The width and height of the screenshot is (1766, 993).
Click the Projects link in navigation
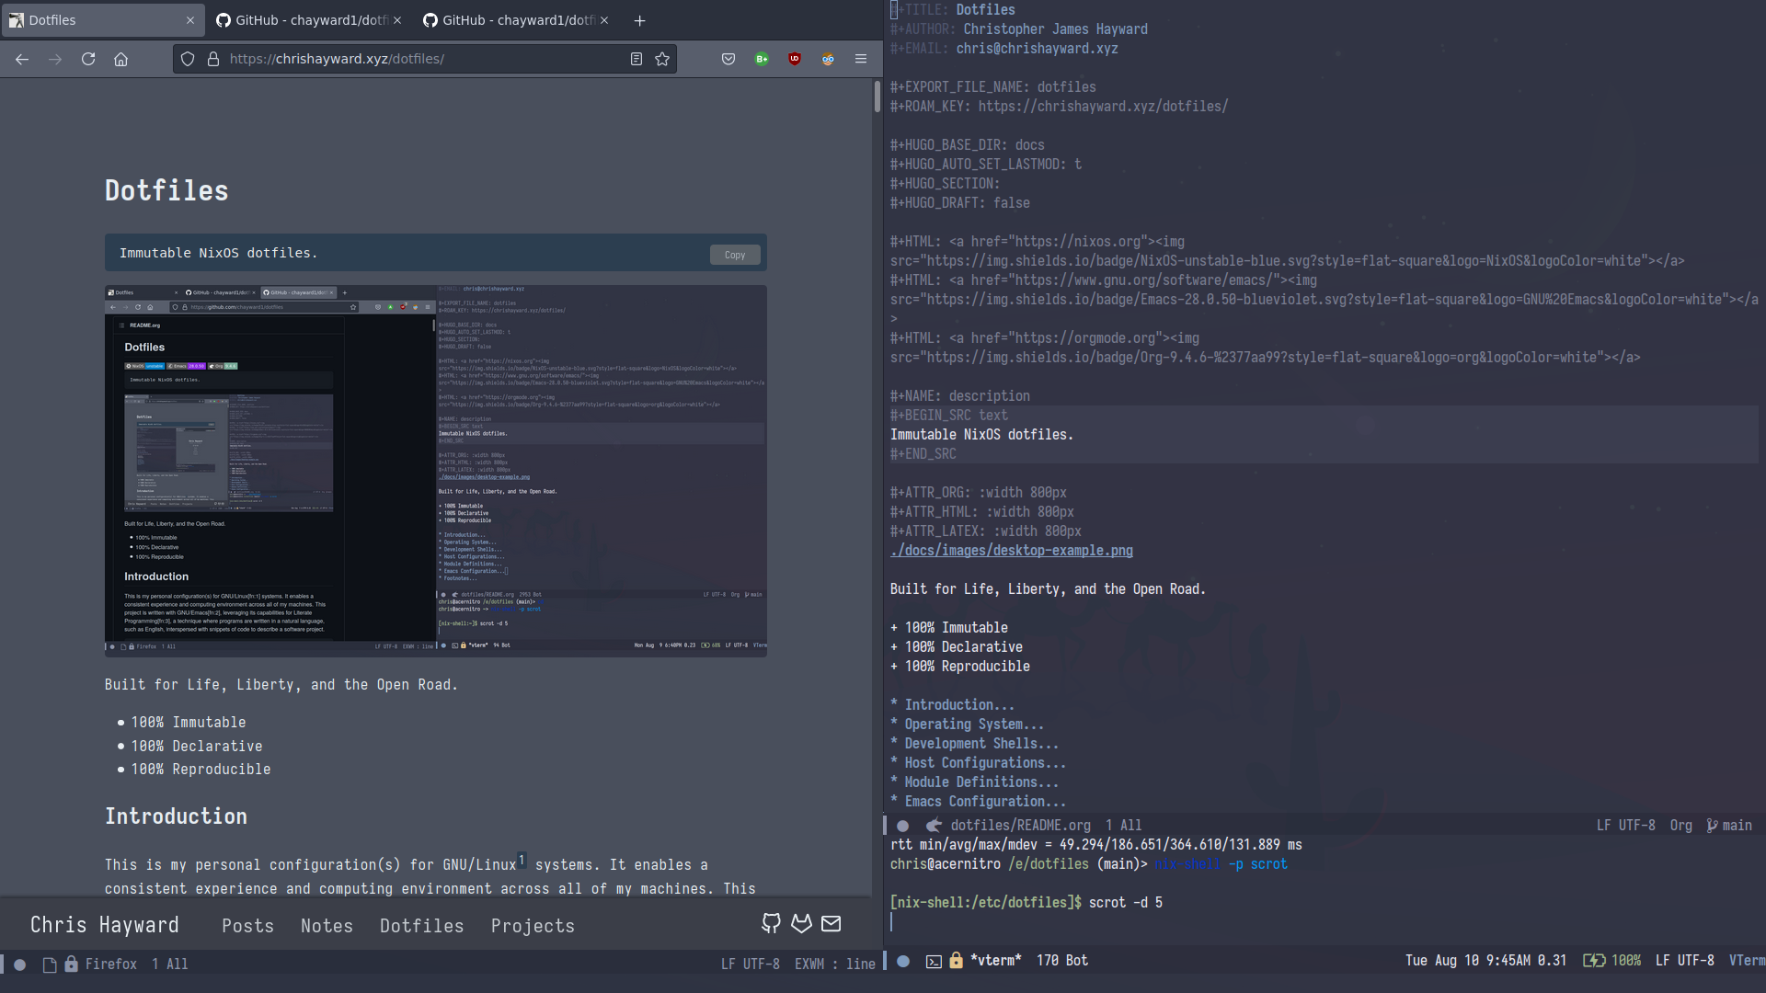tap(533, 925)
